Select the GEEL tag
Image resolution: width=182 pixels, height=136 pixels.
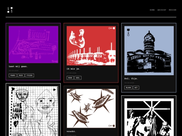[x=78, y=78]
